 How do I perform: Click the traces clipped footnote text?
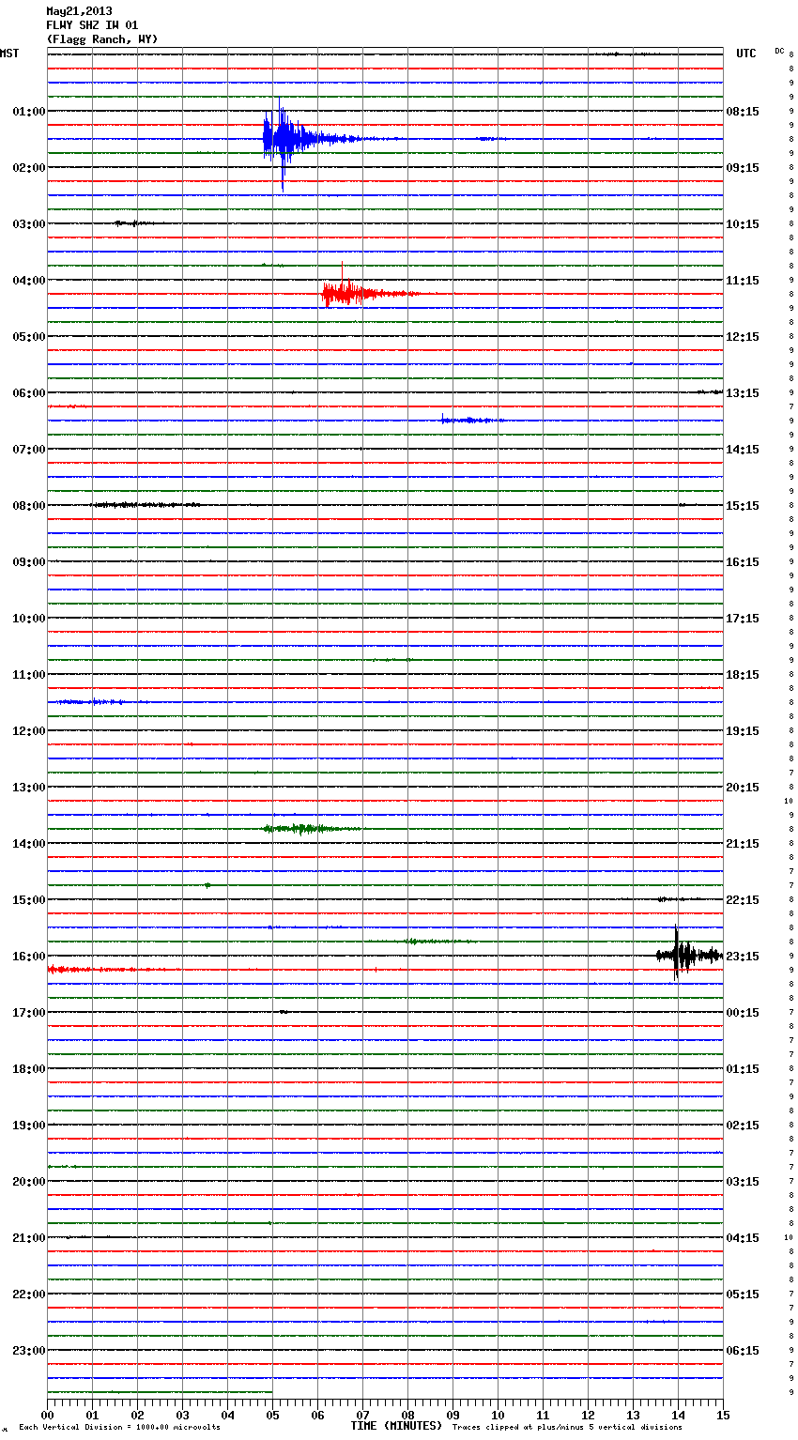(x=567, y=1427)
